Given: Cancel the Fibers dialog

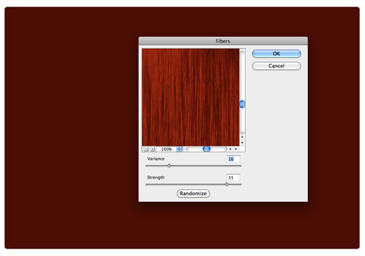Looking at the screenshot, I should tap(276, 66).
